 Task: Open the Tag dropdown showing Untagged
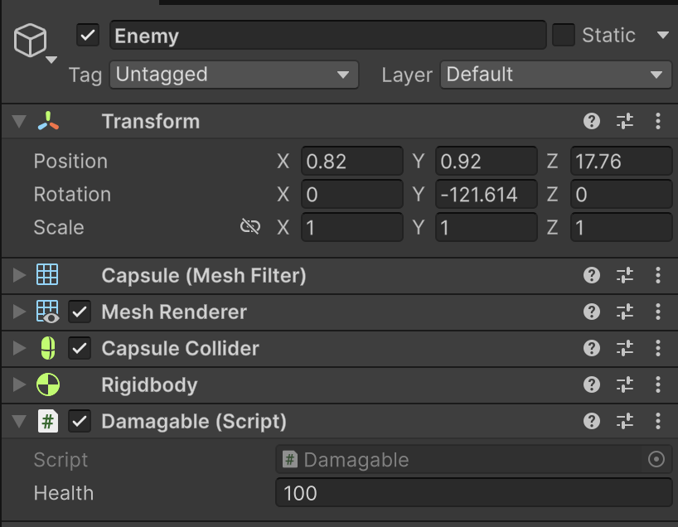(234, 75)
